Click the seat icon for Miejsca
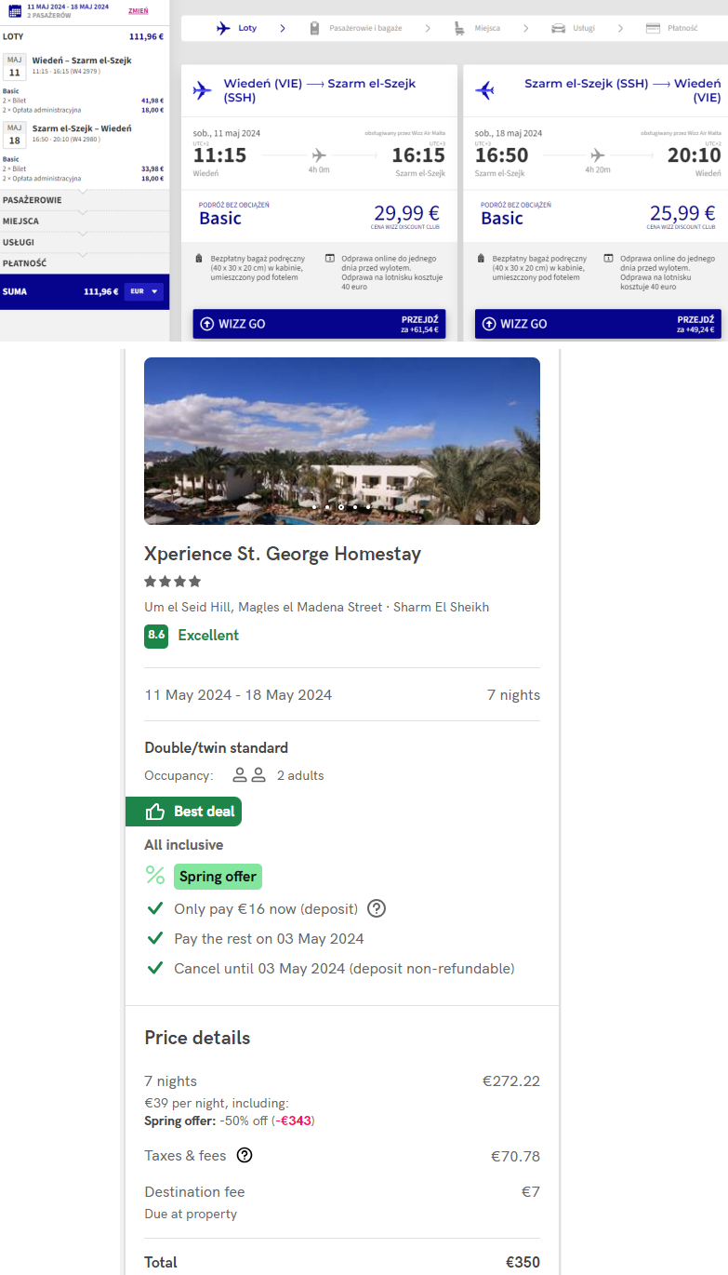Viewport: 728px width, 1275px height. coord(460,29)
